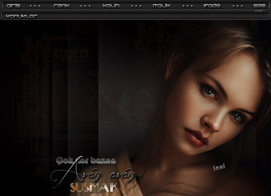The image size is (271, 196).
Task: Open the Renk color picker menu
Action: (x=61, y=6)
